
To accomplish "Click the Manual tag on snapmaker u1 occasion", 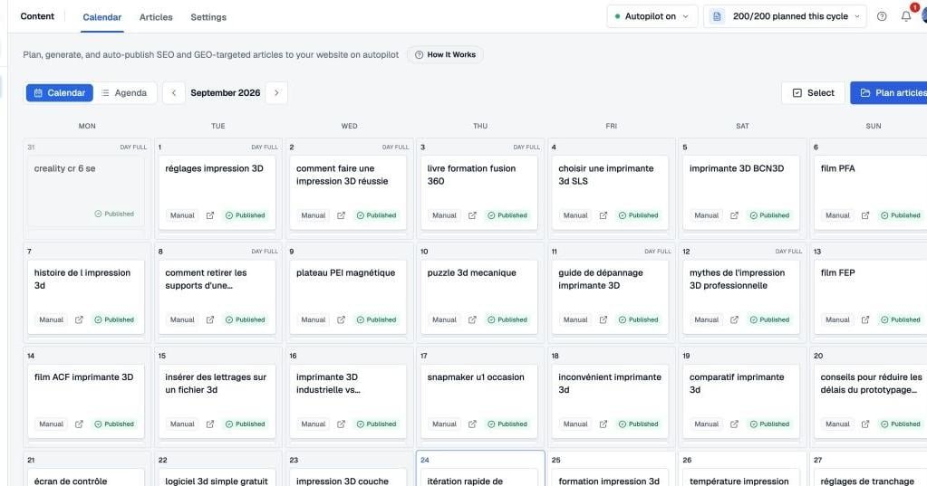I will [444, 424].
